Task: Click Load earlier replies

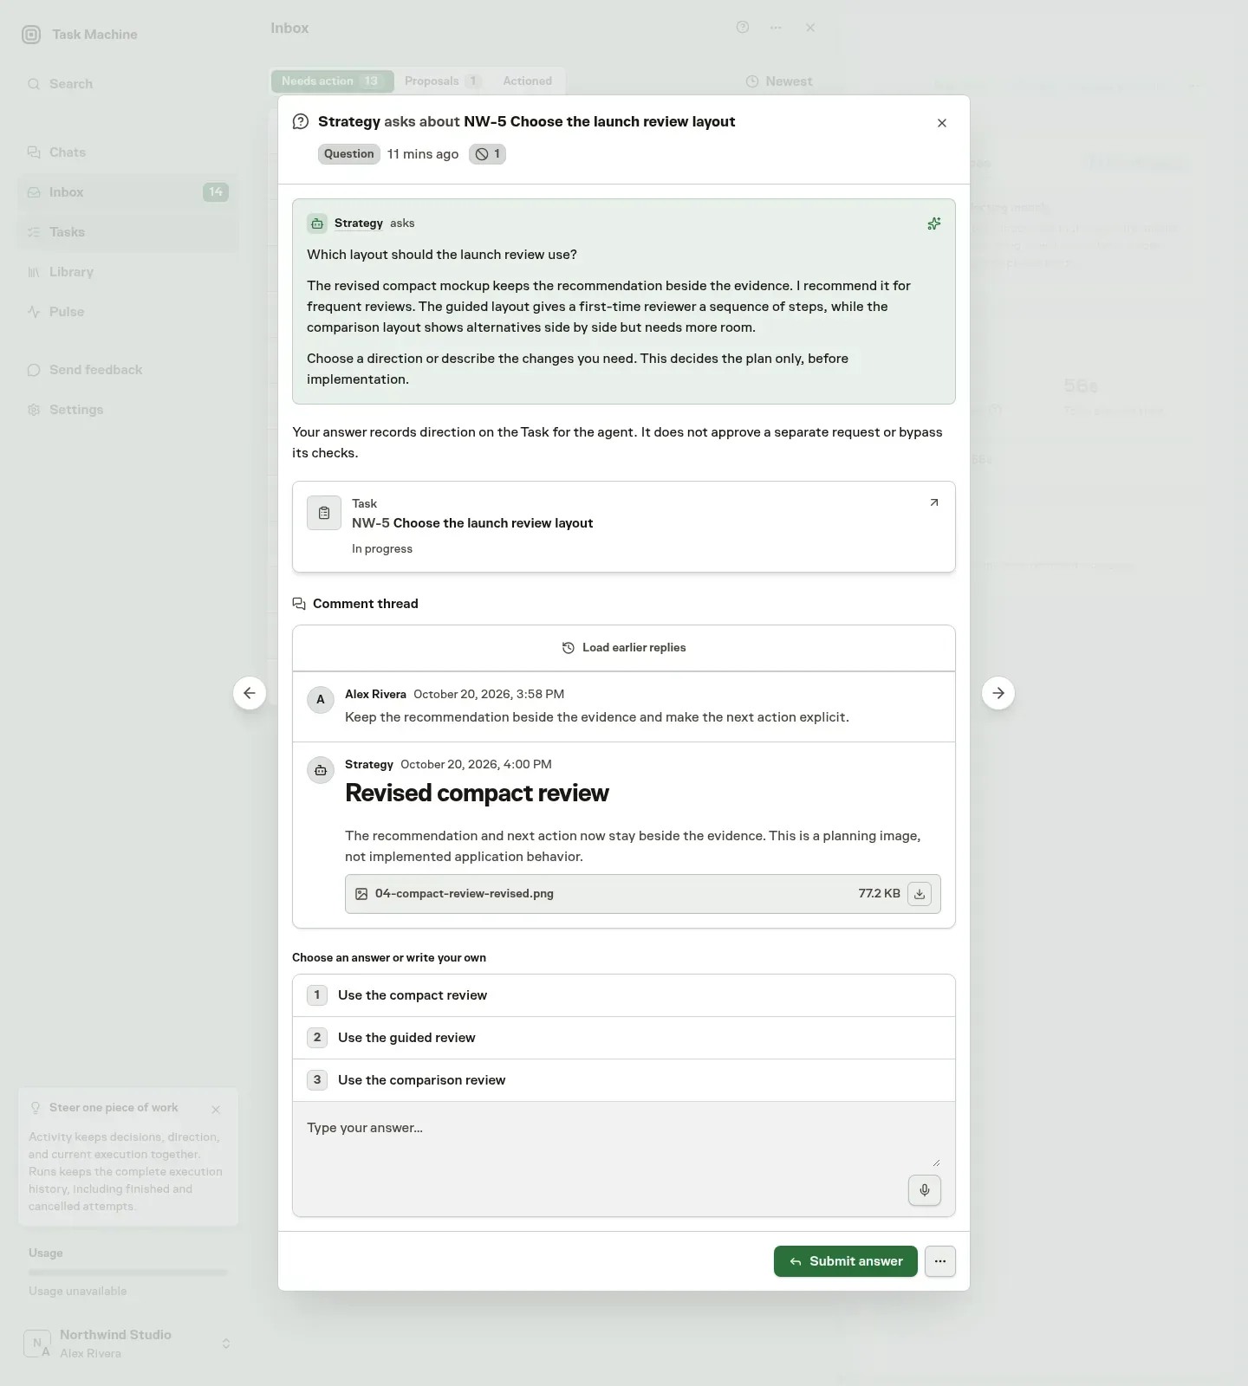Action: click(624, 648)
